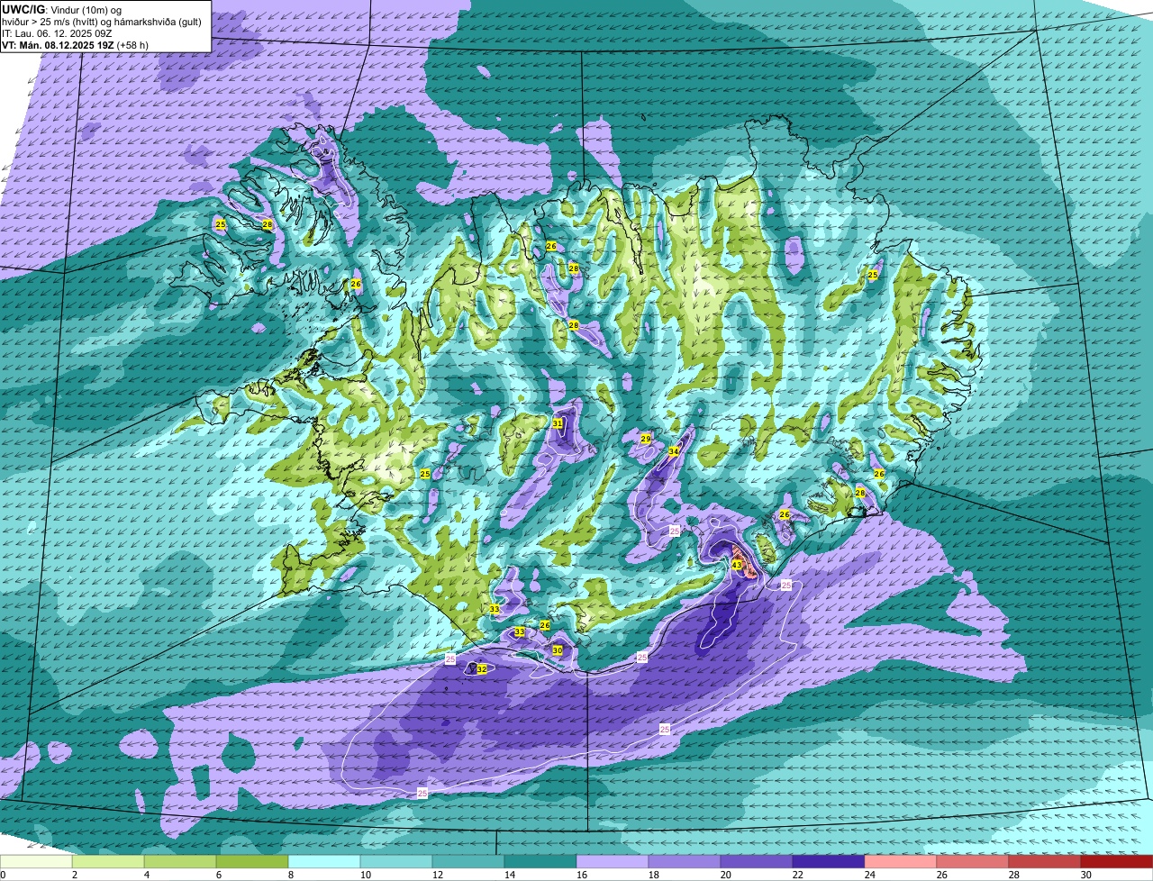The image size is (1153, 881).
Task: Select the 22–24 m/s dark indigo legend swatch
Action: coord(829,862)
